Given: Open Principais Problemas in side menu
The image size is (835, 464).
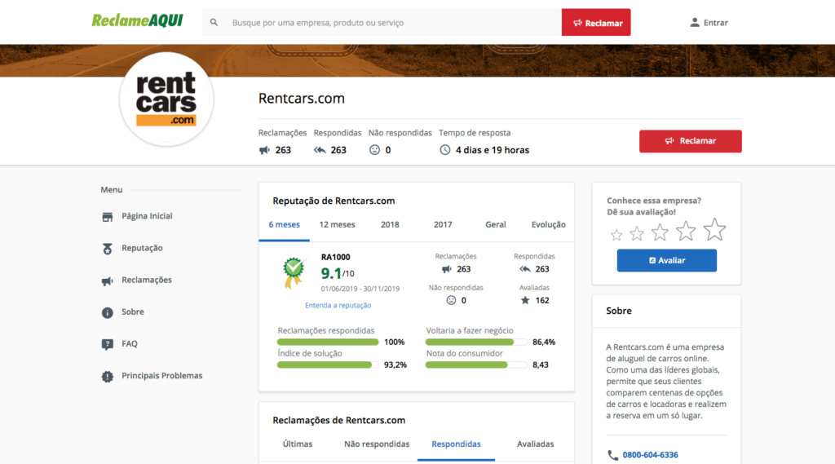Looking at the screenshot, I should (162, 376).
